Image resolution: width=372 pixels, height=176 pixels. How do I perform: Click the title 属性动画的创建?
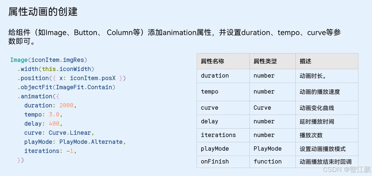[43, 11]
